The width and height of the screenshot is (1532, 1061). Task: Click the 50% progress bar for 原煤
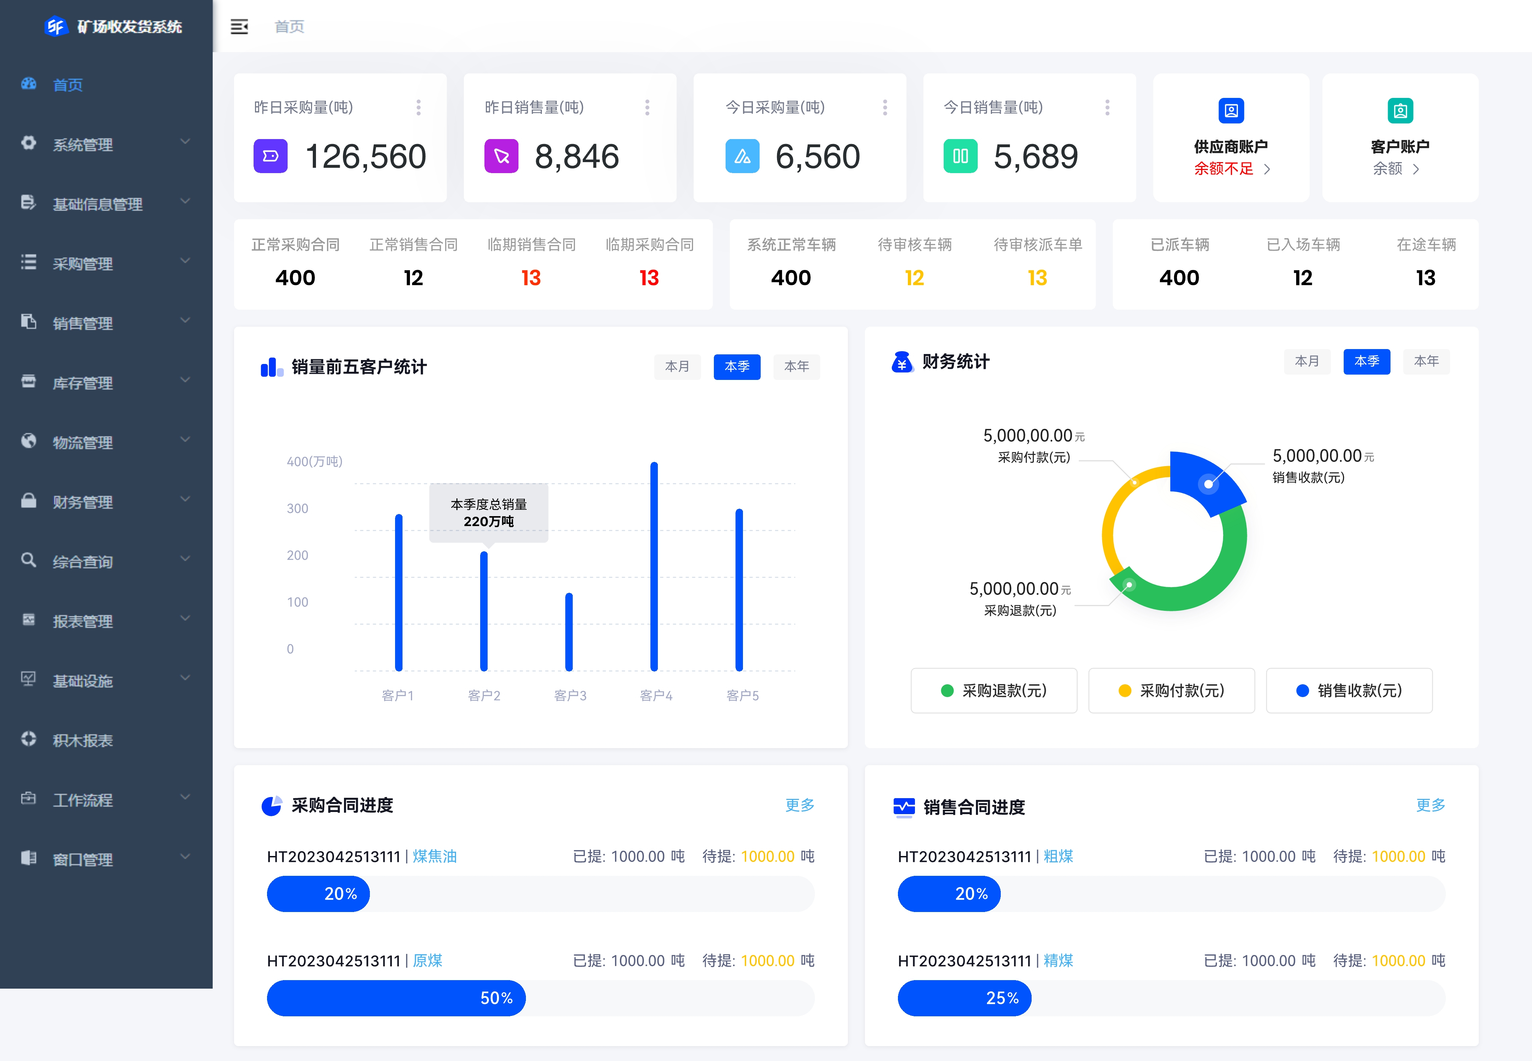tap(396, 998)
